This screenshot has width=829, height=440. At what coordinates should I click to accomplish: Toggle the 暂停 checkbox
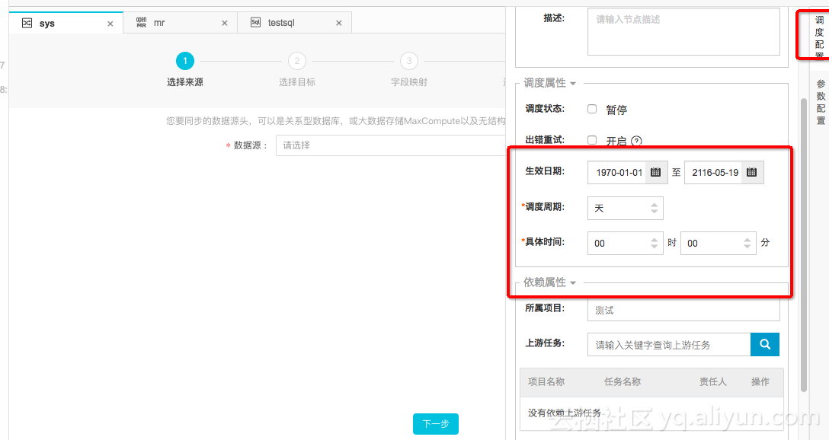coord(592,109)
